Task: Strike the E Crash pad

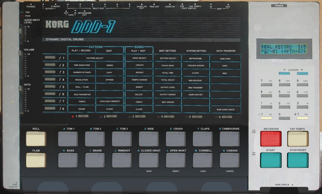Action: [176, 139]
